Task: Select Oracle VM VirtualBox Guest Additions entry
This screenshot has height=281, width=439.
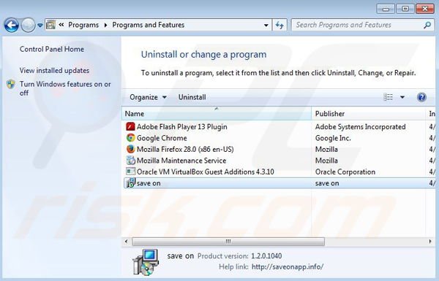Action: coord(205,172)
